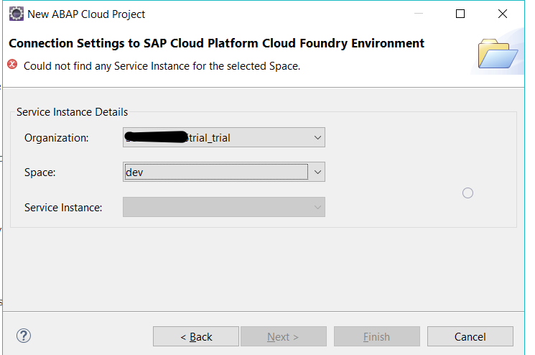Click the Organization label

click(57, 138)
